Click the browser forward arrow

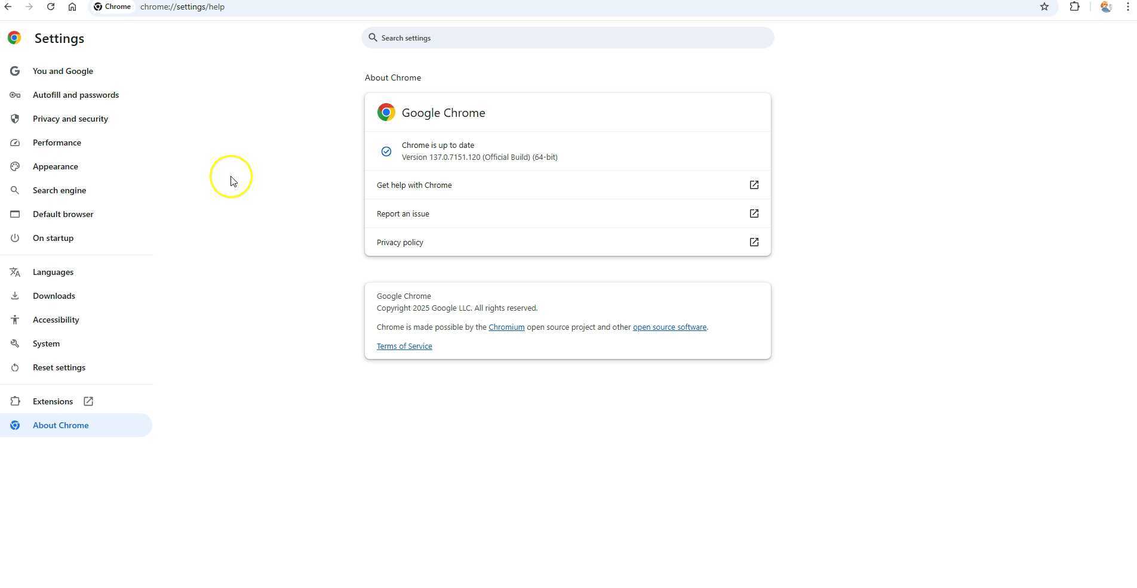[29, 7]
